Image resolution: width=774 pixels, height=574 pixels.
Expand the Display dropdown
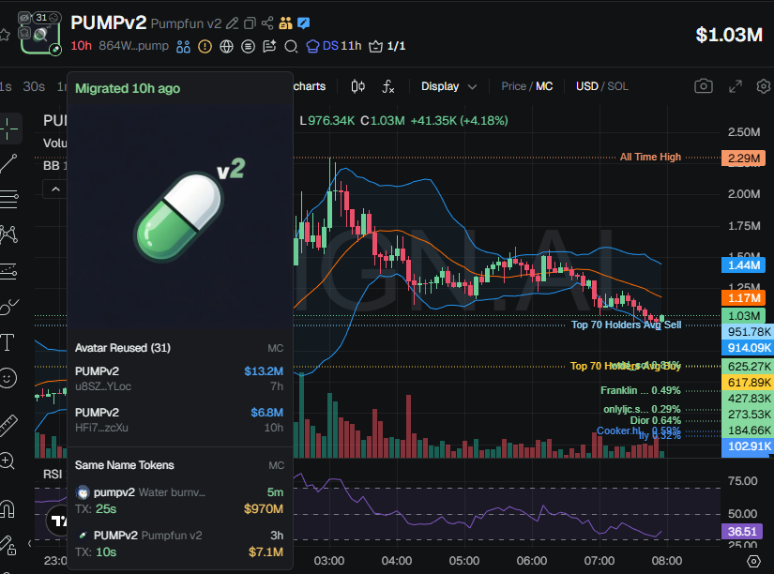tap(448, 86)
